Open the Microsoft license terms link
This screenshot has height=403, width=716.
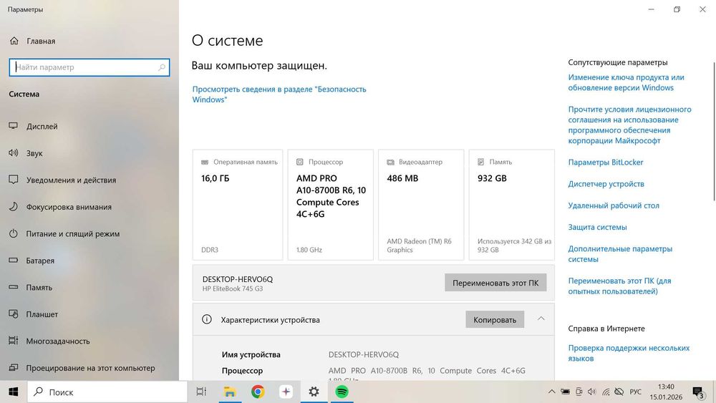(629, 125)
